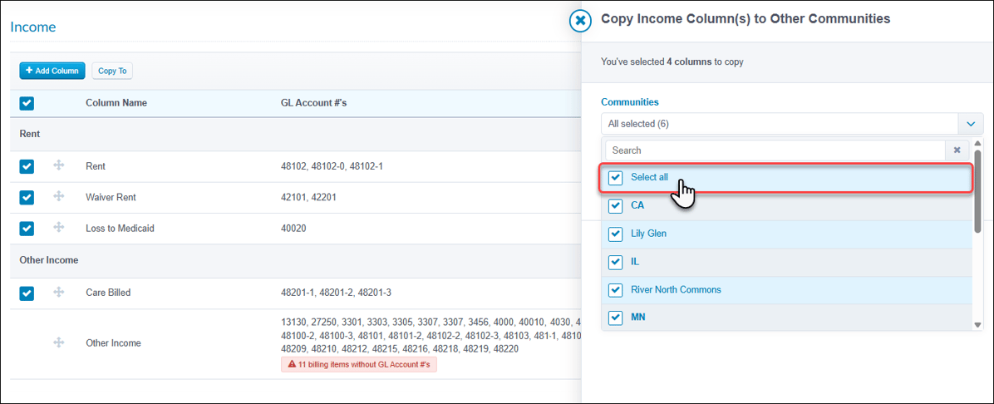The height and width of the screenshot is (404, 994).
Task: Clear the community search with X icon
Action: click(957, 150)
